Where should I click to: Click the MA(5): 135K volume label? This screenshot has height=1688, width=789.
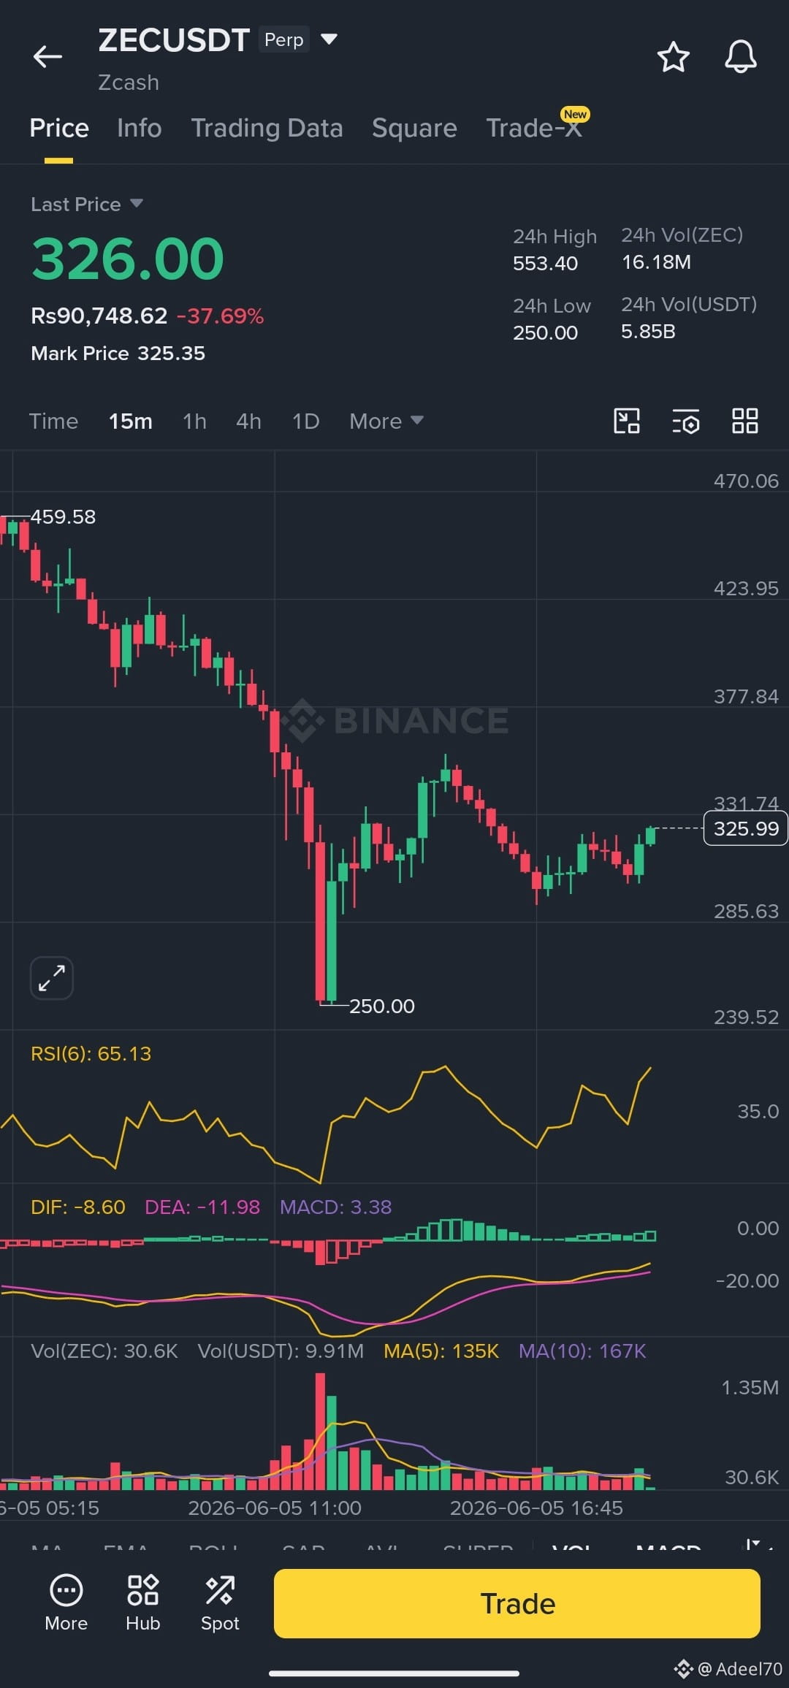[441, 1351]
